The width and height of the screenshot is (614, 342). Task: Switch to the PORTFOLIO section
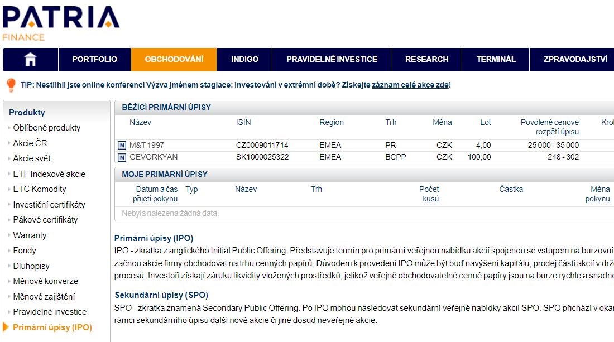pyautogui.click(x=94, y=59)
